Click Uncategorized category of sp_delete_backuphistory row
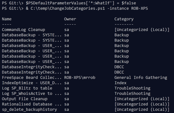Viewport: 174px width, 113px height. tap(142, 109)
